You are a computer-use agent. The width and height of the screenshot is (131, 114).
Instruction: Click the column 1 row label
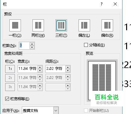tap(10, 69)
